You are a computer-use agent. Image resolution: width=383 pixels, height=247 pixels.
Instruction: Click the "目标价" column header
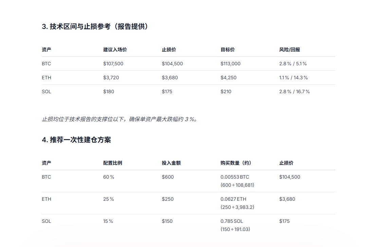click(x=227, y=50)
